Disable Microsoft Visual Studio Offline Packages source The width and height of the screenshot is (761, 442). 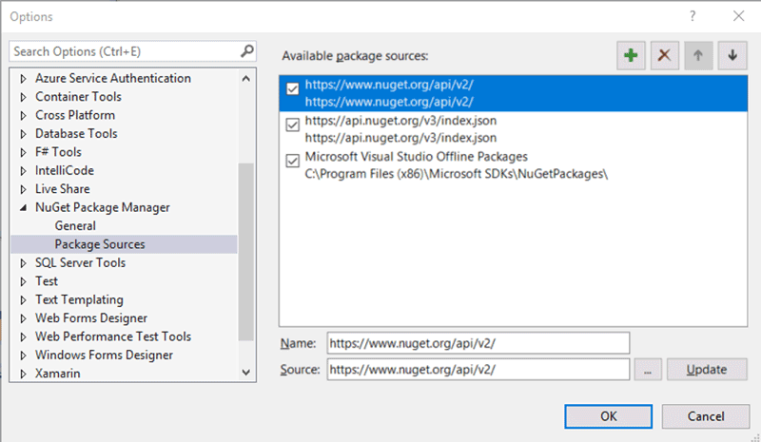click(x=293, y=162)
